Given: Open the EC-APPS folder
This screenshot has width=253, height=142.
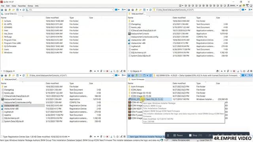Looking at the screenshot, I should point(8,24).
